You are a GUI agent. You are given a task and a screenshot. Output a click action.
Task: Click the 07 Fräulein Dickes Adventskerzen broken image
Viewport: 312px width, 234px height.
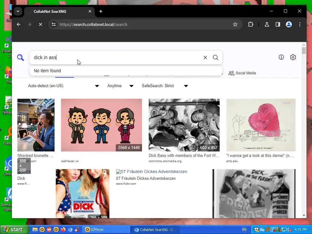coord(152,172)
